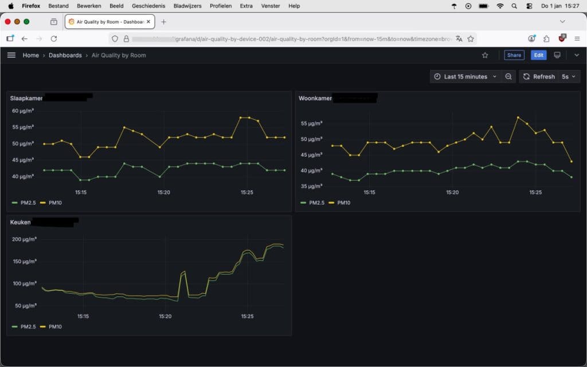Open the Last 15 minutes time picker
Image resolution: width=587 pixels, height=367 pixels.
click(x=465, y=77)
